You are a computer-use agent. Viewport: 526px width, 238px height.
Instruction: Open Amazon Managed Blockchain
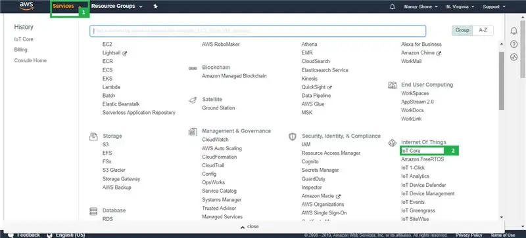click(234, 76)
